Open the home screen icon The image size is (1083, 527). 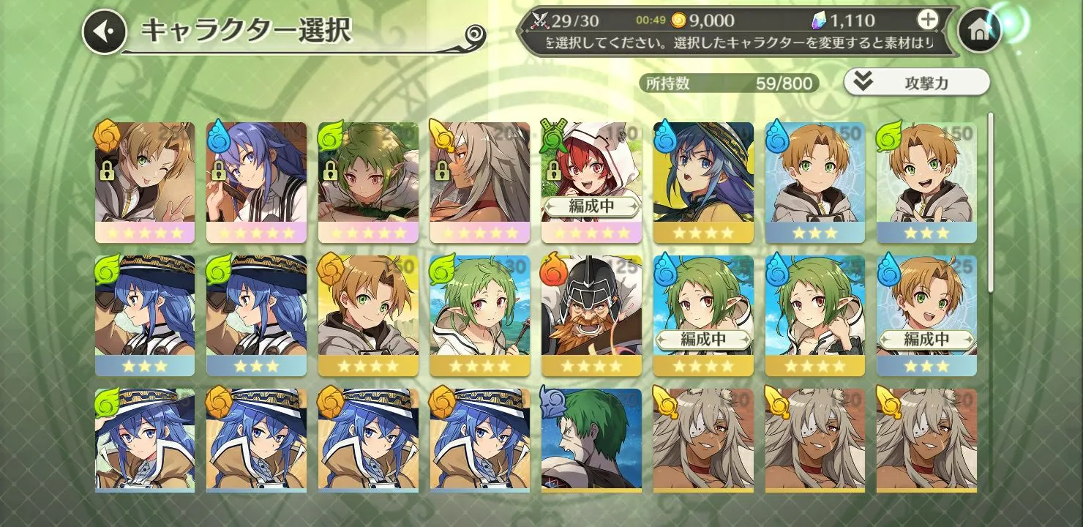pyautogui.click(x=979, y=31)
